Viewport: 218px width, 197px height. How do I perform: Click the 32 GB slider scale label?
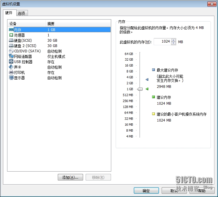point(129,59)
